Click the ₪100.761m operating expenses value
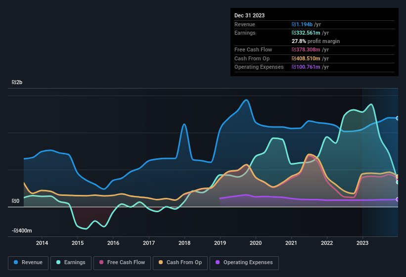 (x=306, y=67)
